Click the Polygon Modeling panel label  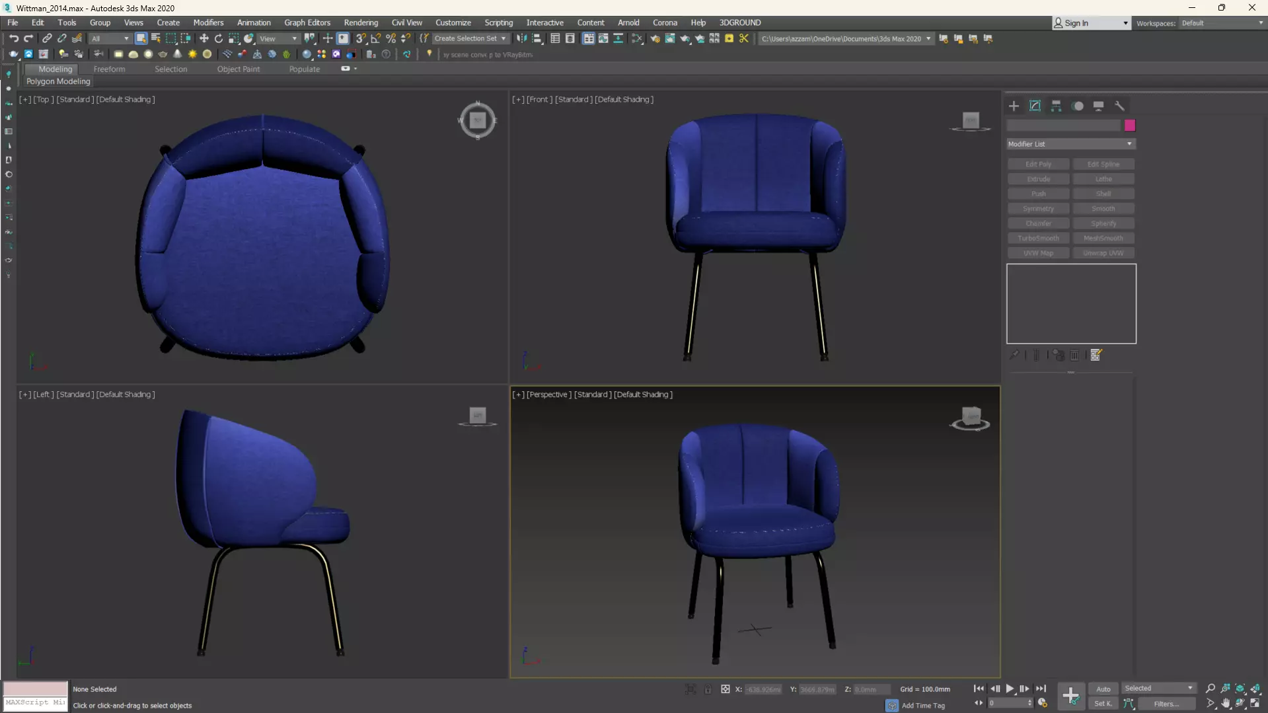point(58,81)
